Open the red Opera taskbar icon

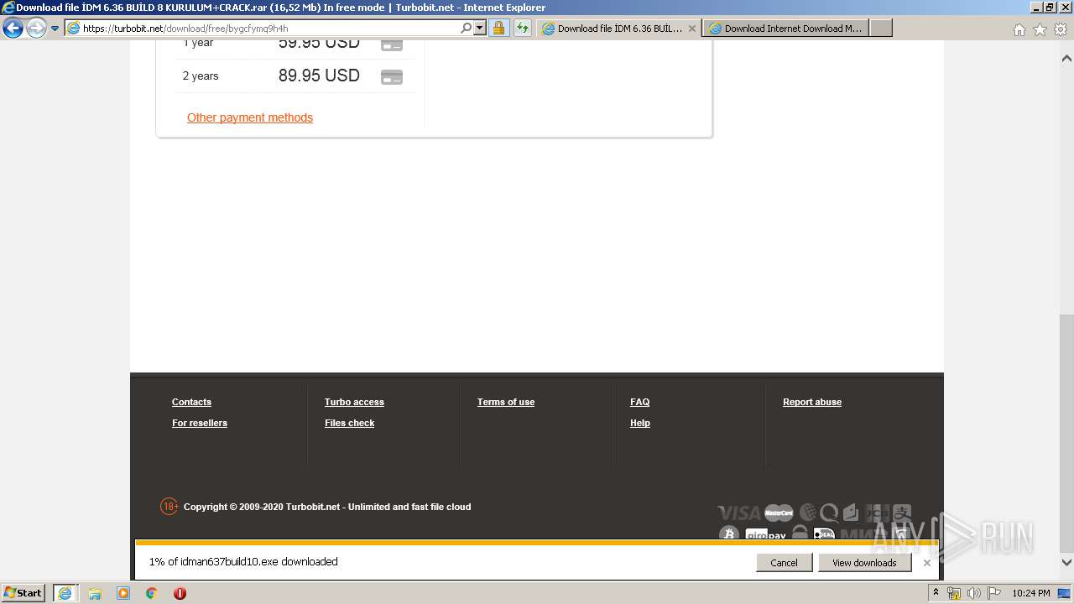tap(180, 593)
